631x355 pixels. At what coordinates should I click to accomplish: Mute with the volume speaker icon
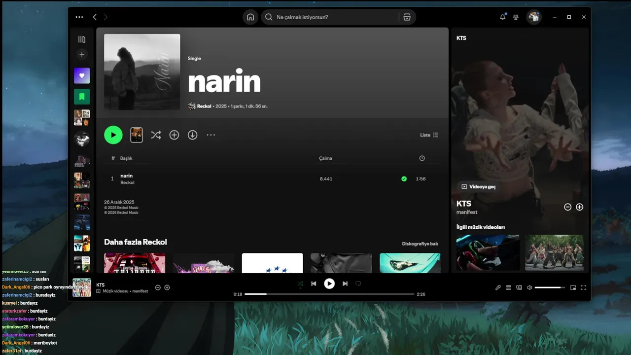tap(529, 287)
